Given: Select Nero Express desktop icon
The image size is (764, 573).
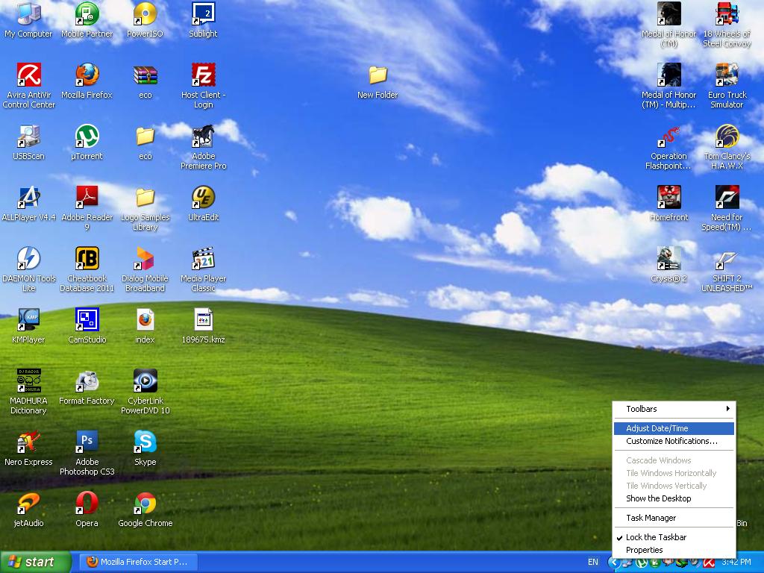Looking at the screenshot, I should tap(28, 448).
